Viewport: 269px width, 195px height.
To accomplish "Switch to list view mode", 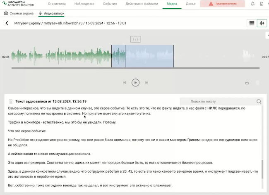I will point(252,23).
